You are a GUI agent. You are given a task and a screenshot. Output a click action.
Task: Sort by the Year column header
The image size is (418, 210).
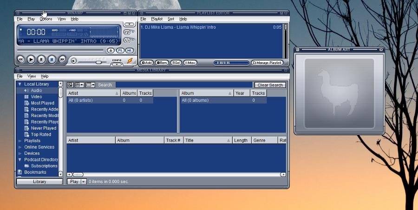pyautogui.click(x=242, y=93)
